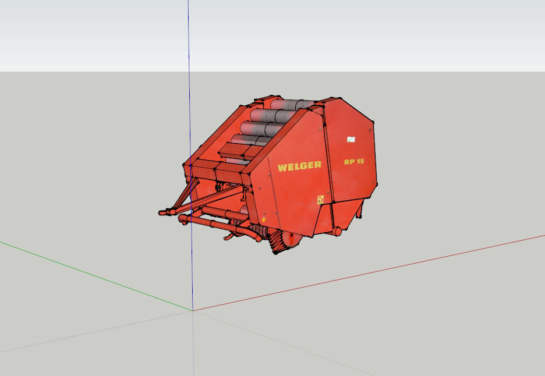Screen dimensions: 545x376
Task: Click the RP 15 label on the baler
Action: click(x=354, y=162)
